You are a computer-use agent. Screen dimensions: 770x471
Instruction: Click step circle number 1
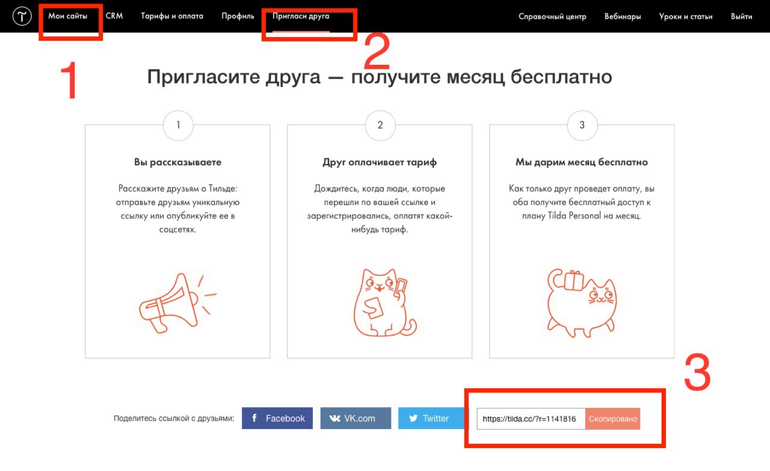[177, 126]
